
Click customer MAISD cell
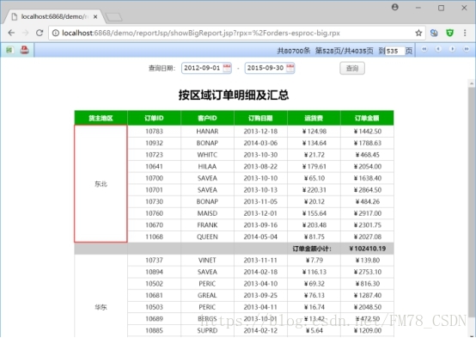click(207, 213)
